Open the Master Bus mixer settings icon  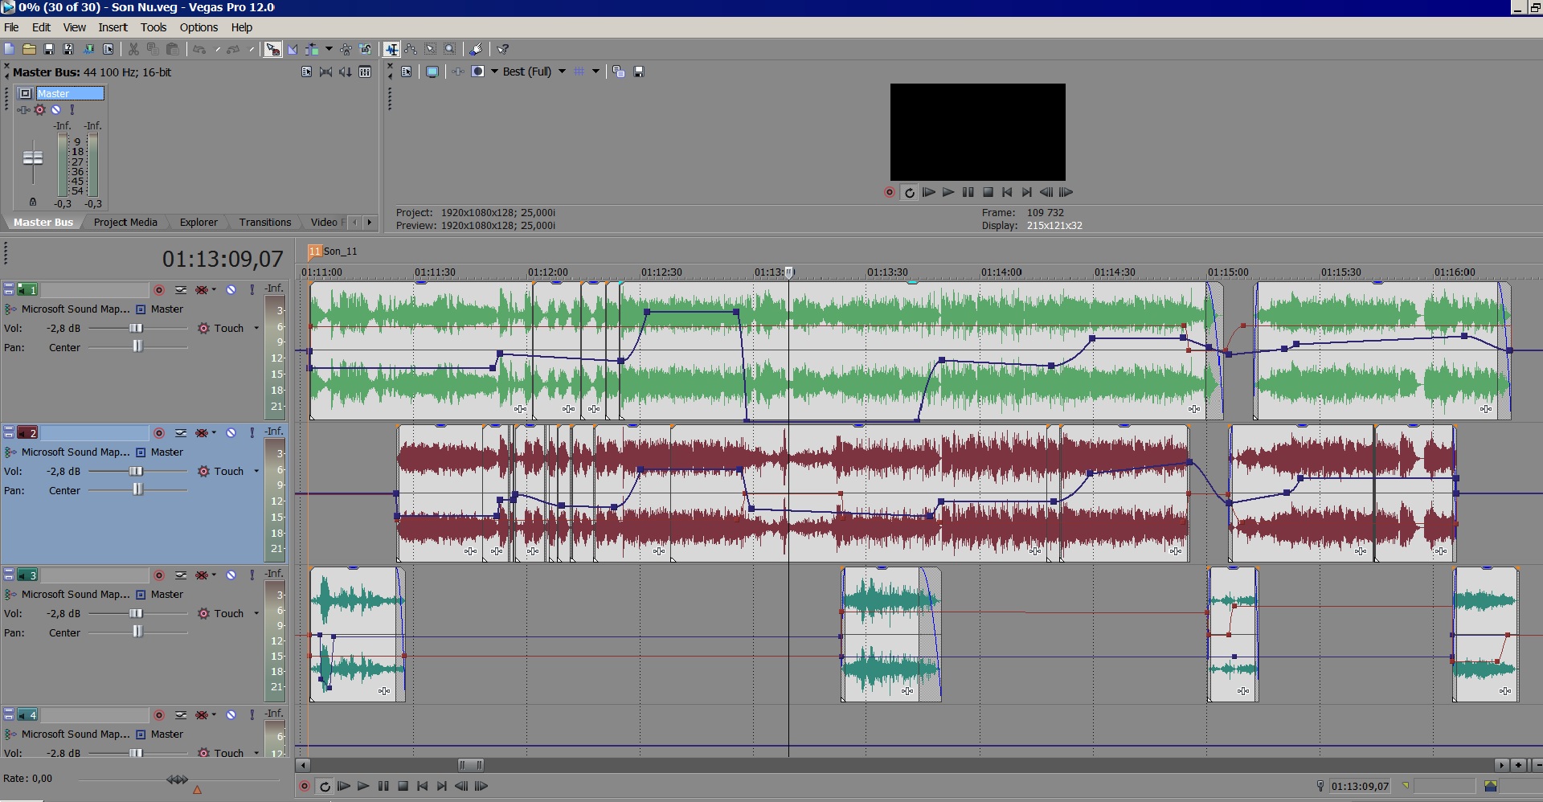(365, 72)
